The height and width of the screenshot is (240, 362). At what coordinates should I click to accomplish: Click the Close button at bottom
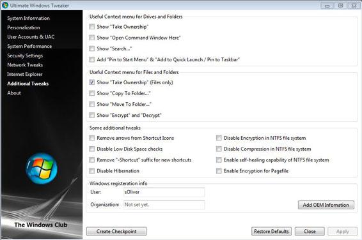point(310,231)
